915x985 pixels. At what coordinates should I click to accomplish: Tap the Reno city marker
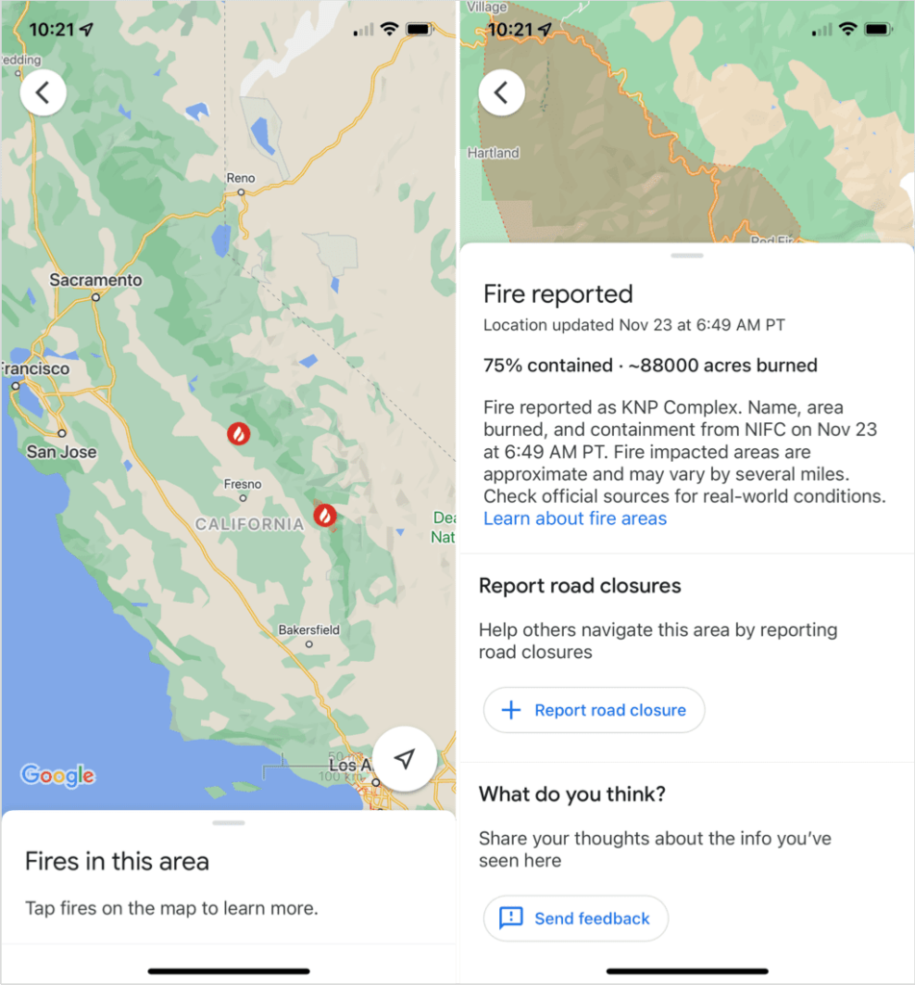pos(240,190)
